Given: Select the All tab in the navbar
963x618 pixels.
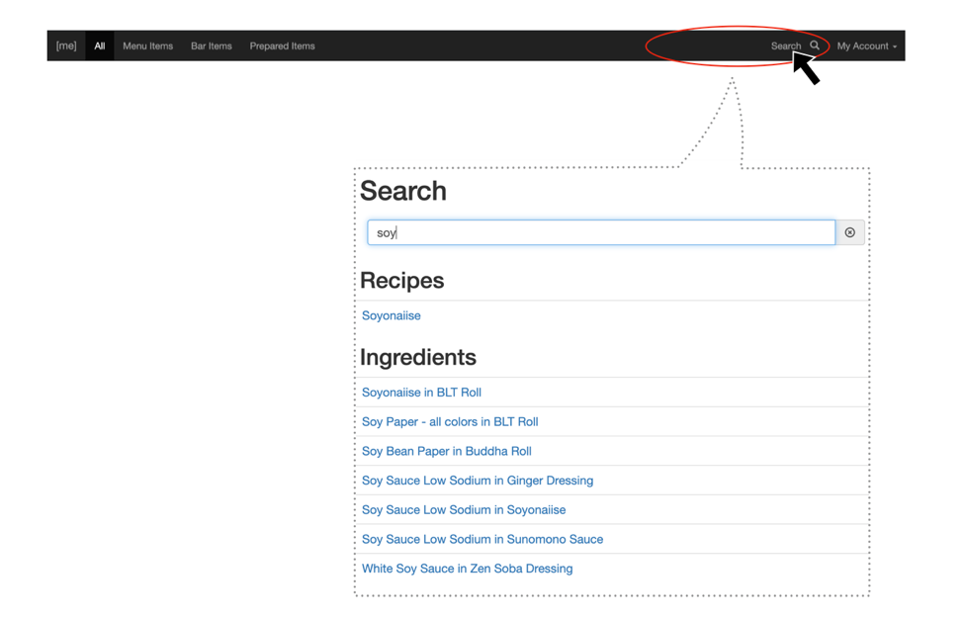Looking at the screenshot, I should [99, 45].
